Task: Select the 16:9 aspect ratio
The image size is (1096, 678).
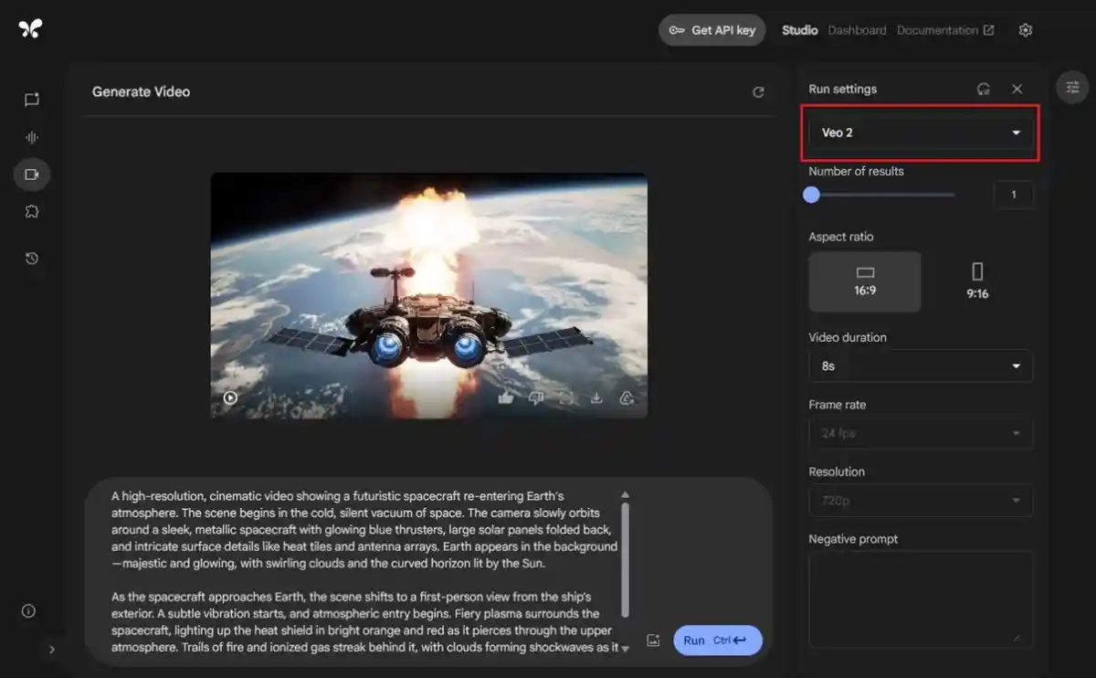Action: click(865, 282)
